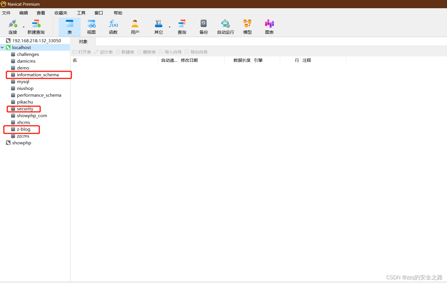Click the 导出向导 button
Viewport: 447px width, 283px height.
pos(196,52)
